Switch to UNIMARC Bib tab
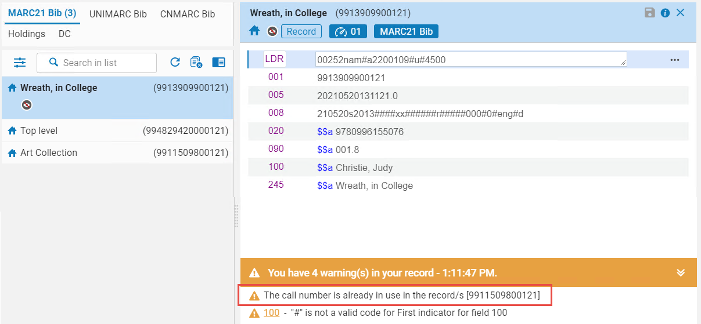Image resolution: width=701 pixels, height=324 pixels. (118, 14)
